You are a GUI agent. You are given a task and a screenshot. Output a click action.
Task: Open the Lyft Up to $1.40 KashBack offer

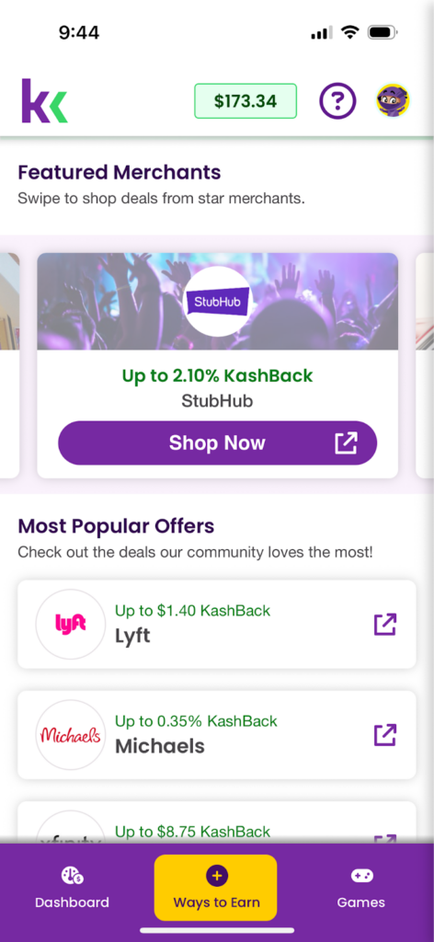pos(217,625)
